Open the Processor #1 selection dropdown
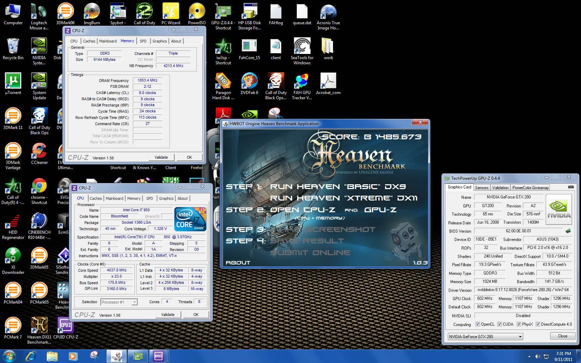This screenshot has width=581, height=363. pos(119,302)
